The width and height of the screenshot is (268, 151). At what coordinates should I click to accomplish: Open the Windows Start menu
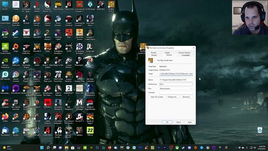tap(42, 148)
